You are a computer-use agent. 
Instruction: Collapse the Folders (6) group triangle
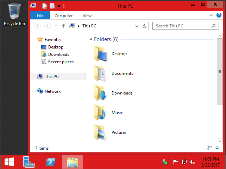tap(90, 39)
